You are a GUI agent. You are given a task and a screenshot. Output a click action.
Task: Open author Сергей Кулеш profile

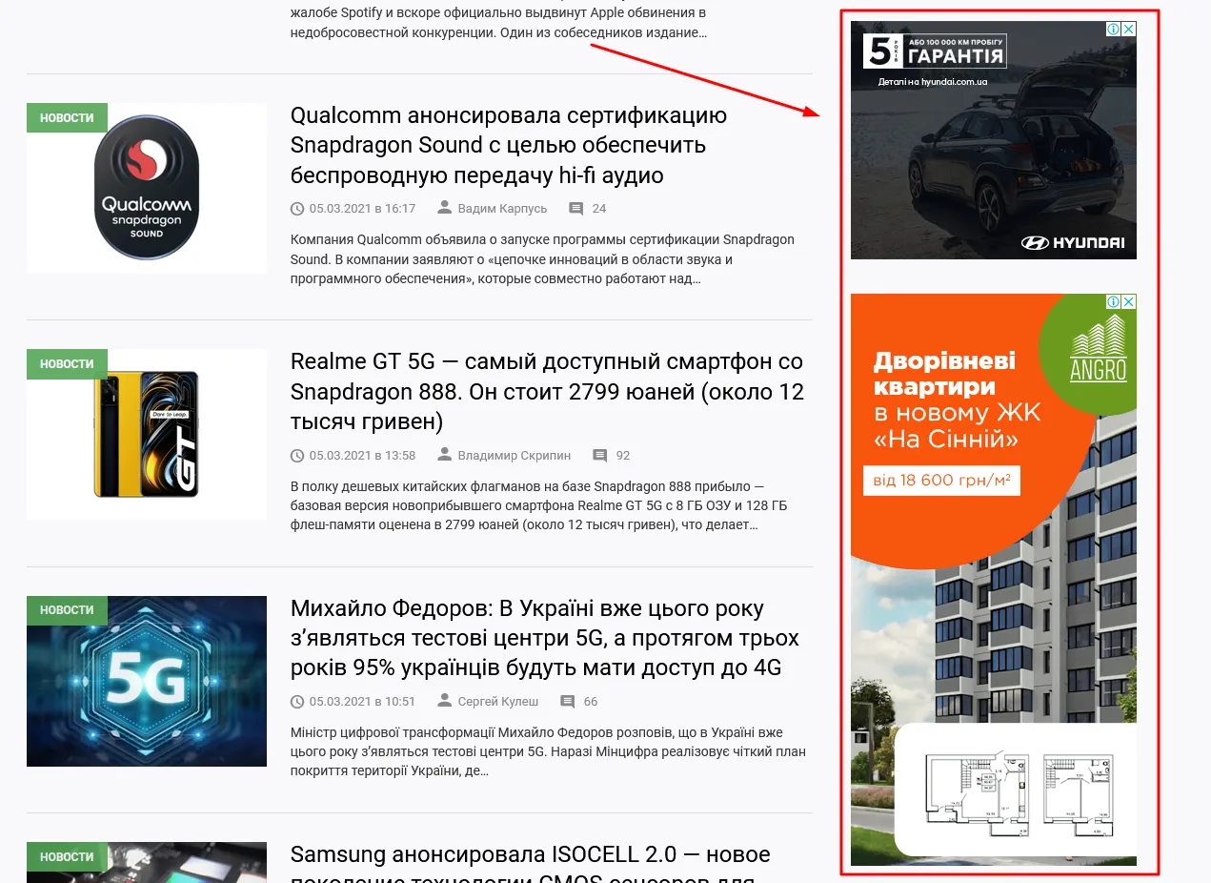click(498, 702)
